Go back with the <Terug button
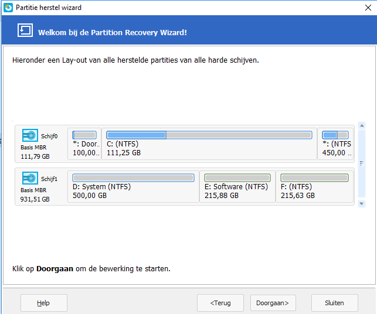377x314 pixels. coord(220,303)
